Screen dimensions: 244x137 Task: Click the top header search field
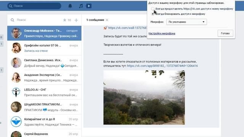[x=34, y=6]
